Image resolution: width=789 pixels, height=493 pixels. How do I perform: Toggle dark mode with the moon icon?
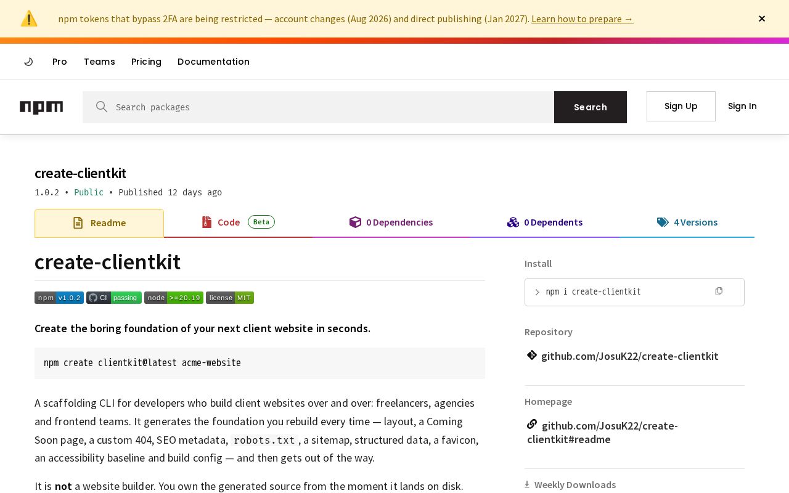[28, 62]
